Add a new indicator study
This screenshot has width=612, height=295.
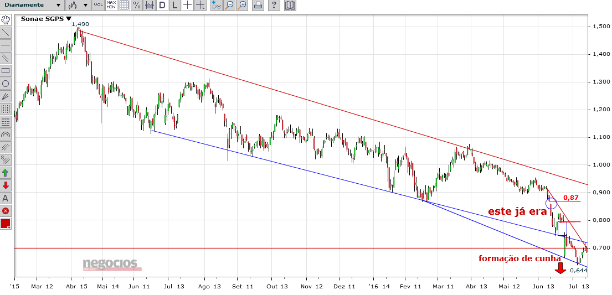[x=216, y=5]
